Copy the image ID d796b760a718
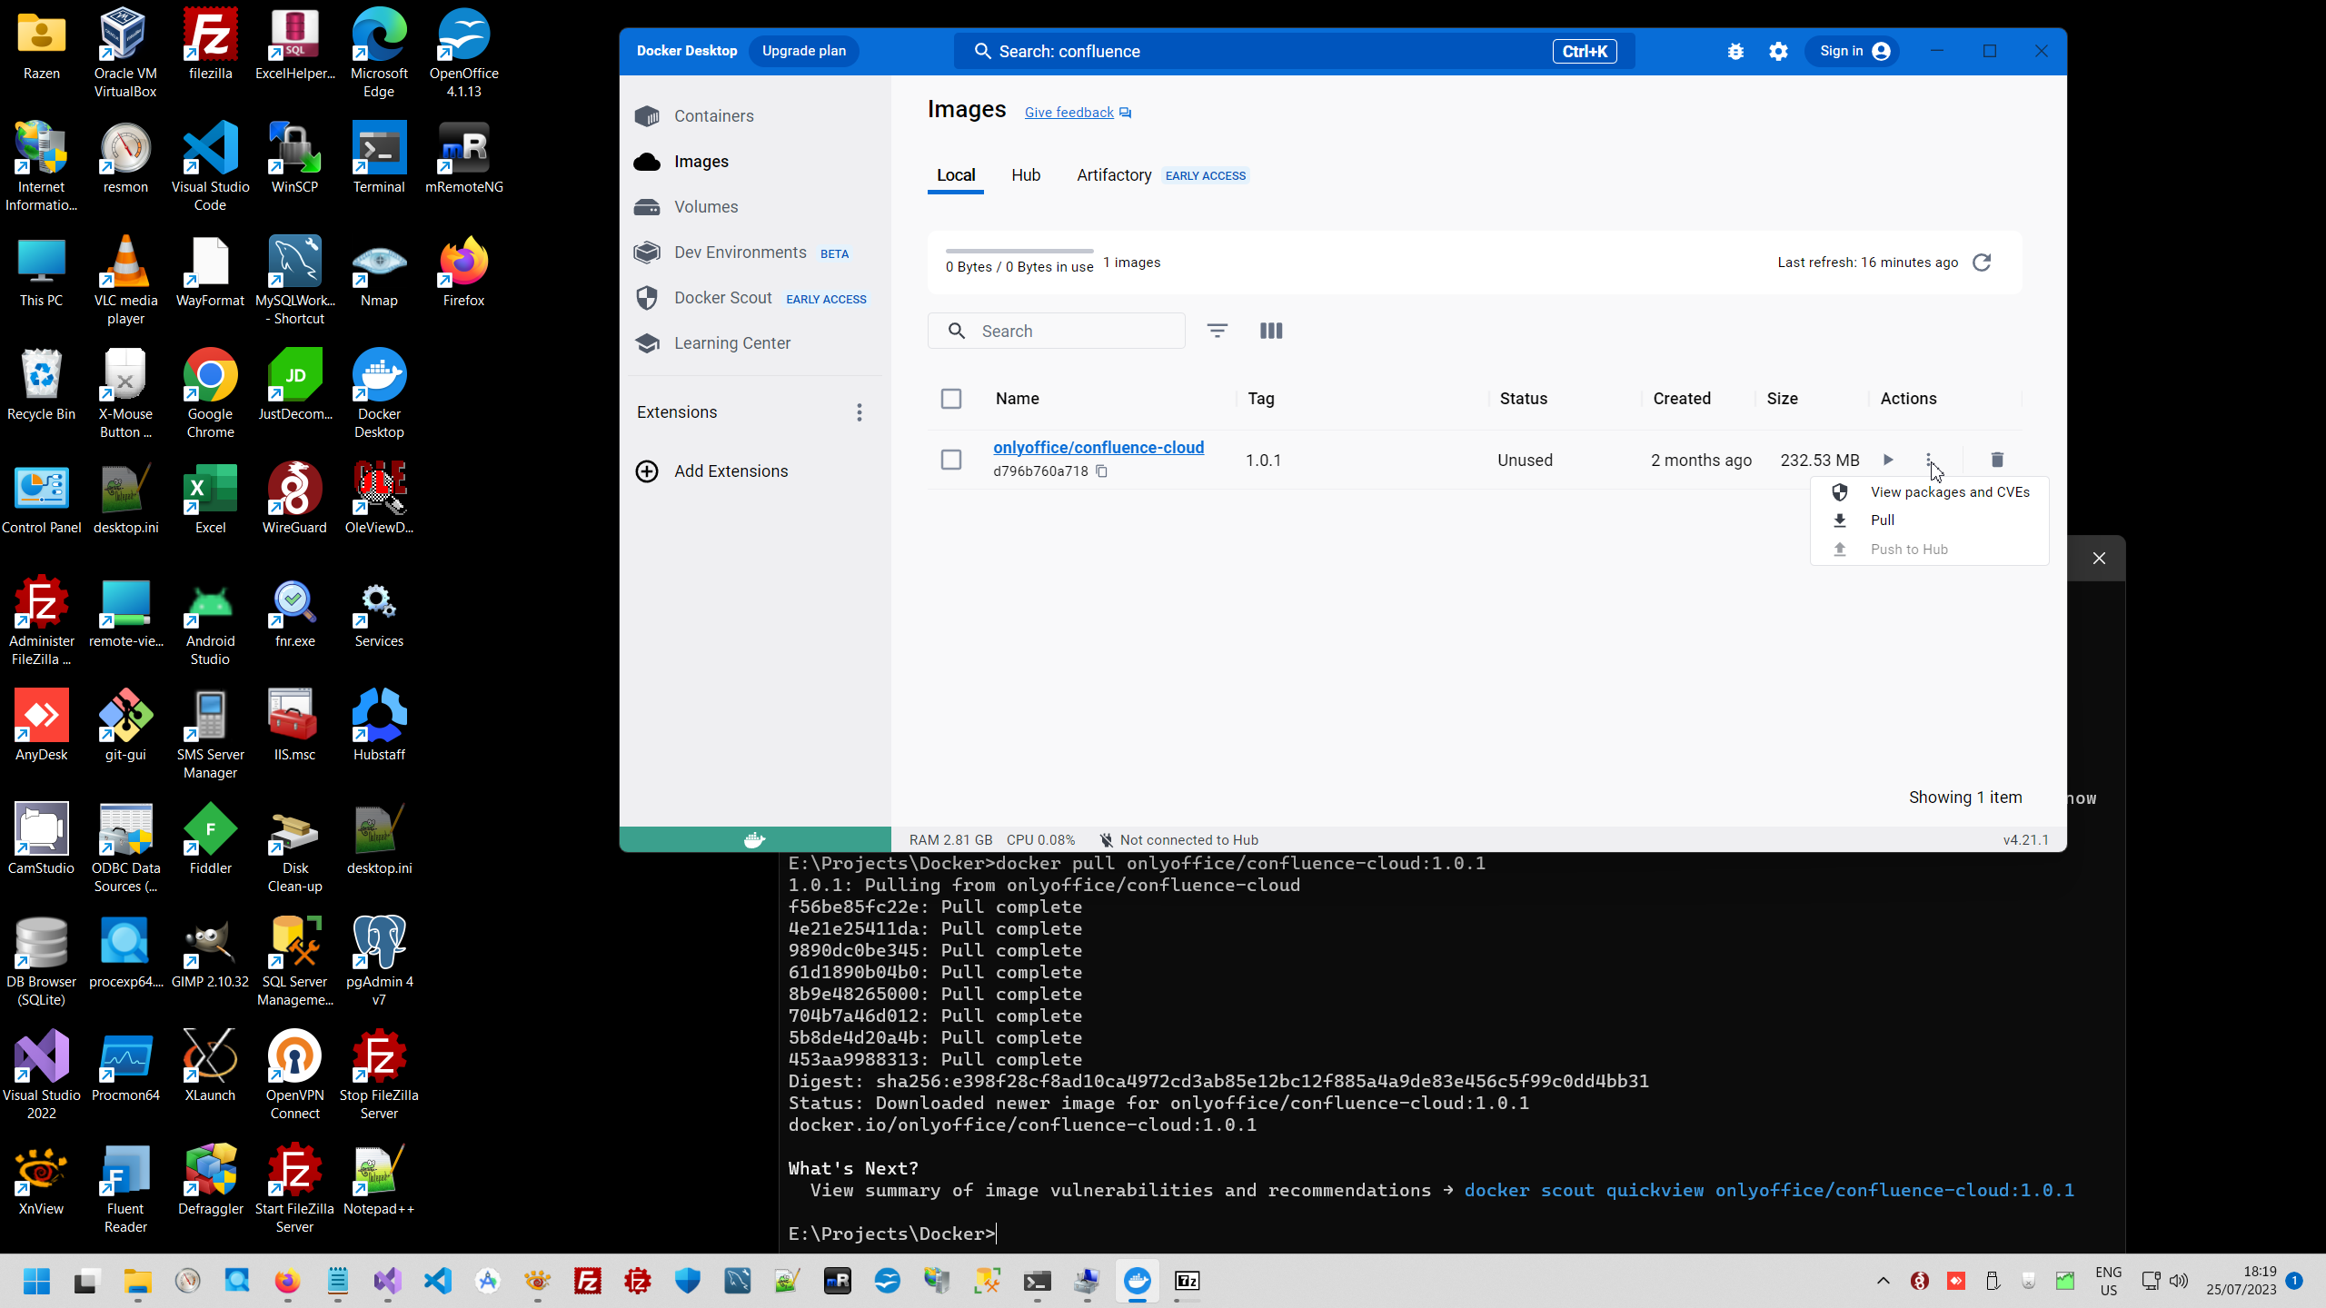2326x1308 pixels. coord(1101,471)
